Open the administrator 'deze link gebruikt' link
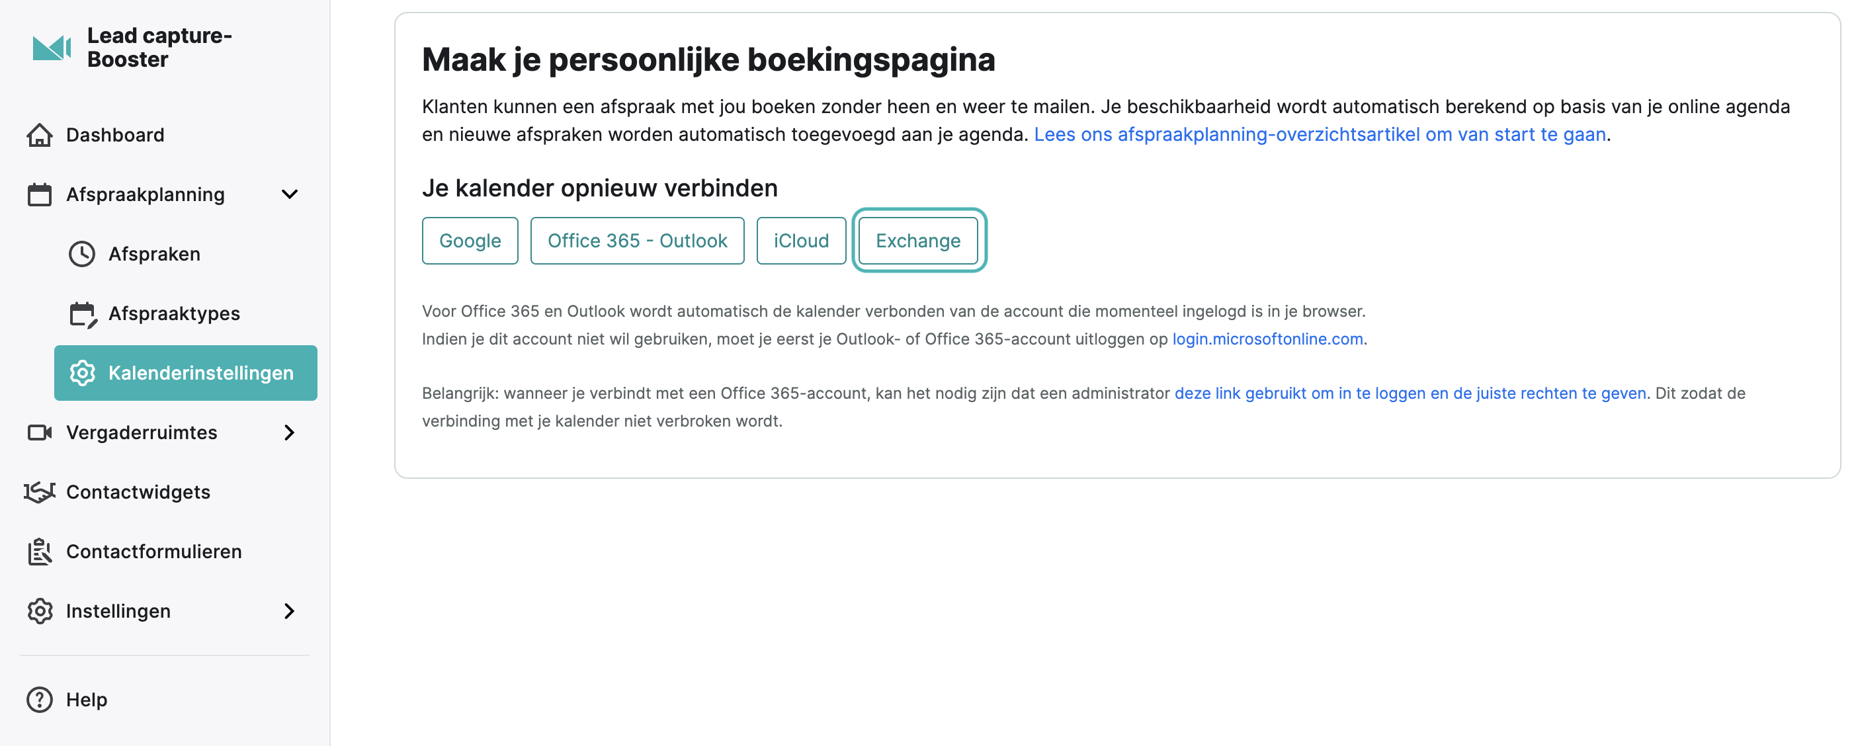The height and width of the screenshot is (746, 1856). pyautogui.click(x=1410, y=394)
